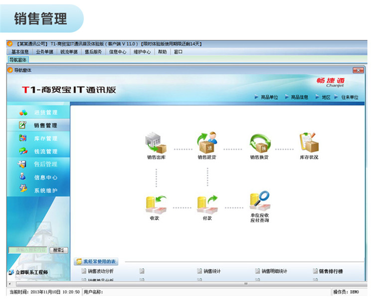Click the 销售统计 report icon
374x300 pixels.
pos(199,271)
